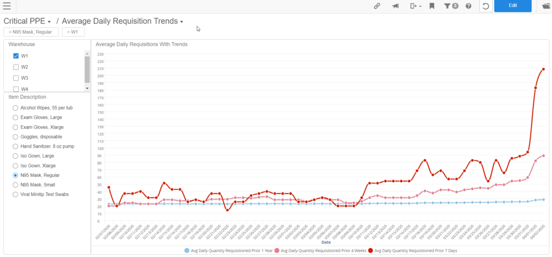This screenshot has width=552, height=257.
Task: Select Goggles, disposable radio option
Action: [x=16, y=137]
